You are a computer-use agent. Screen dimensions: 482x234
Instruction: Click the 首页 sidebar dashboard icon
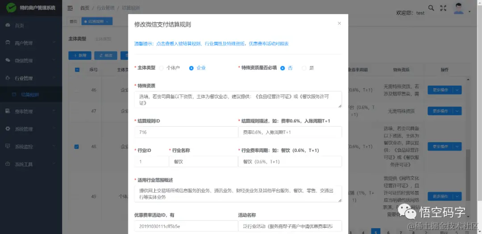tap(8, 25)
